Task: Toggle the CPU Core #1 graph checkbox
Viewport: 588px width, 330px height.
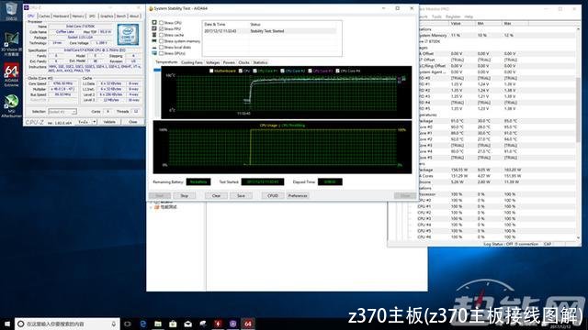Action: (255, 71)
